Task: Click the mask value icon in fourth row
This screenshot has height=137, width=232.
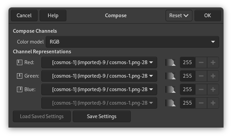Action: point(171,103)
